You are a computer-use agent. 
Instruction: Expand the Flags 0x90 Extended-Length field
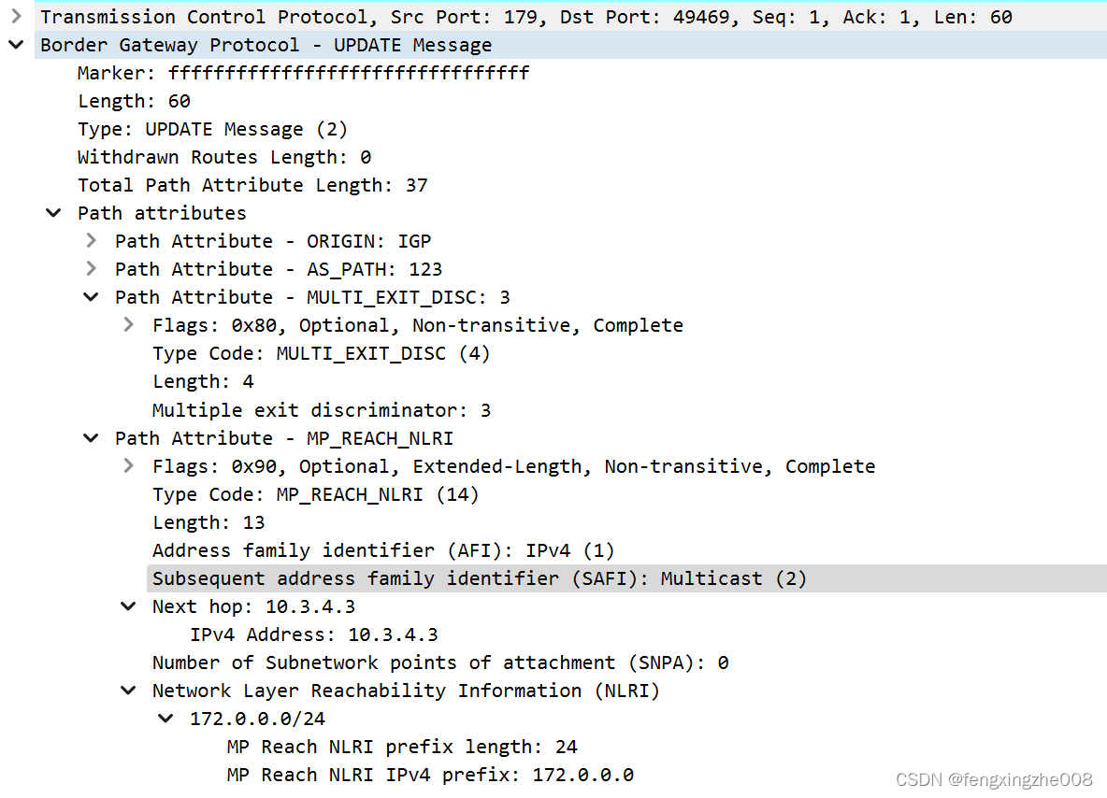128,465
